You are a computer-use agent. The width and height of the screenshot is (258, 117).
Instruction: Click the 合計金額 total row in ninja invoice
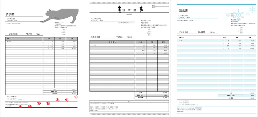click(x=141, y=97)
